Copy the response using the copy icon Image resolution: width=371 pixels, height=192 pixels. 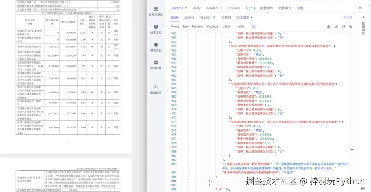pyautogui.click(x=343, y=26)
